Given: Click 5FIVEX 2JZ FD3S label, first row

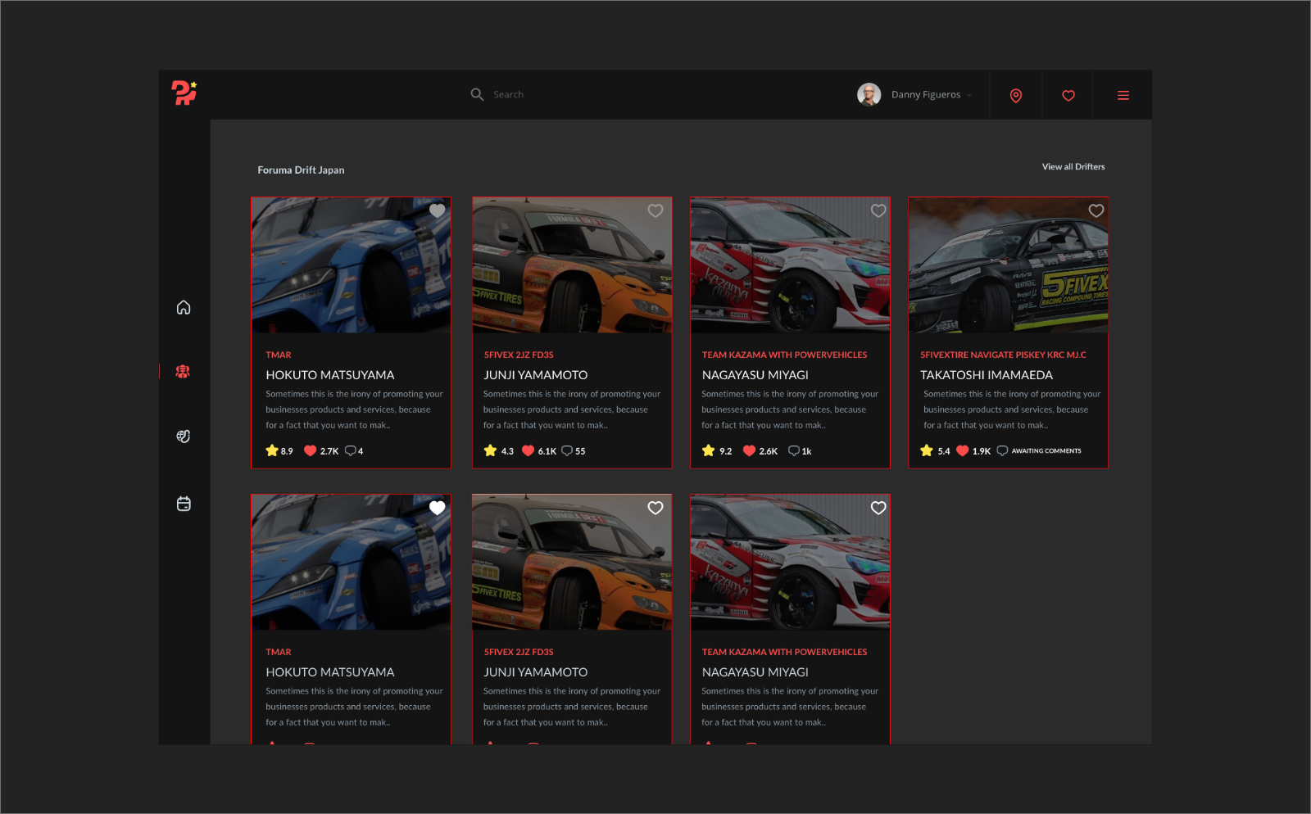Looking at the screenshot, I should pos(519,355).
